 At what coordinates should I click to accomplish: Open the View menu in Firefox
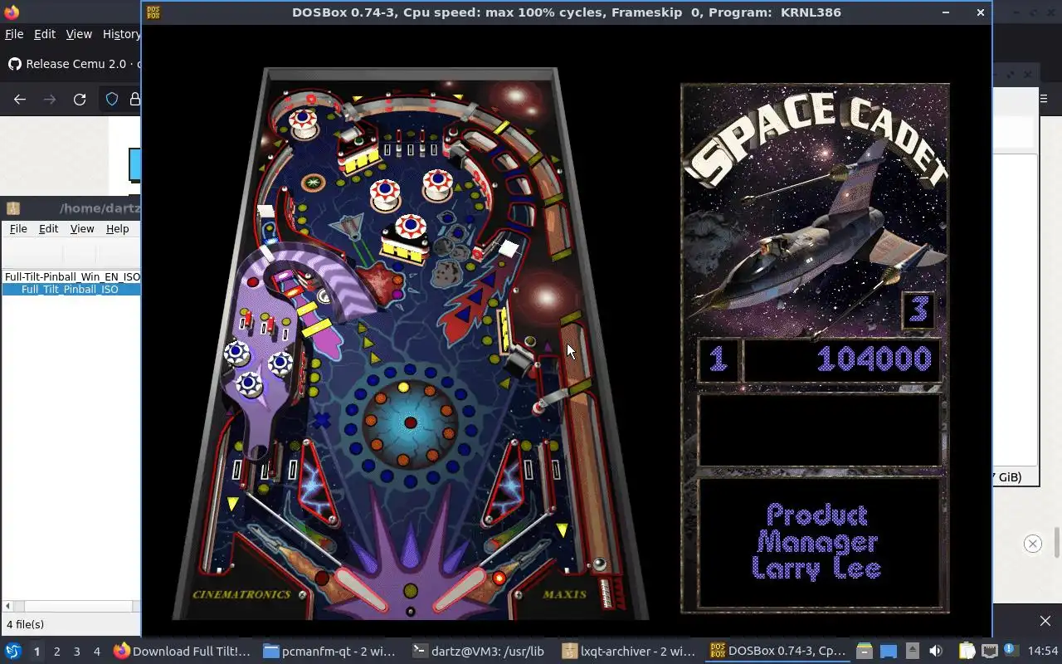79,34
